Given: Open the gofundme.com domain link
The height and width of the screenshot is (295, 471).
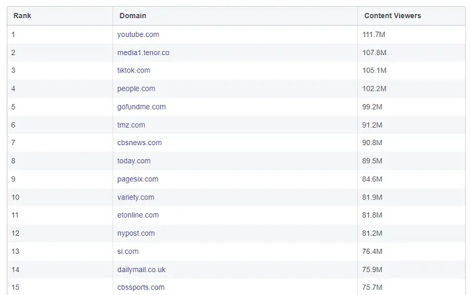Looking at the screenshot, I should pyautogui.click(x=141, y=107).
